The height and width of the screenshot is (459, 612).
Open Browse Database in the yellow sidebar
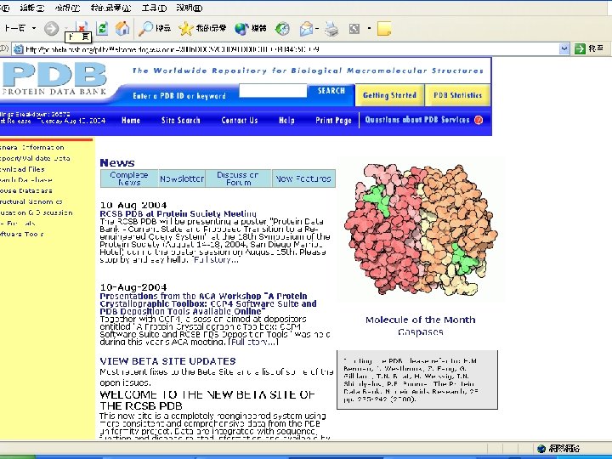(26, 190)
